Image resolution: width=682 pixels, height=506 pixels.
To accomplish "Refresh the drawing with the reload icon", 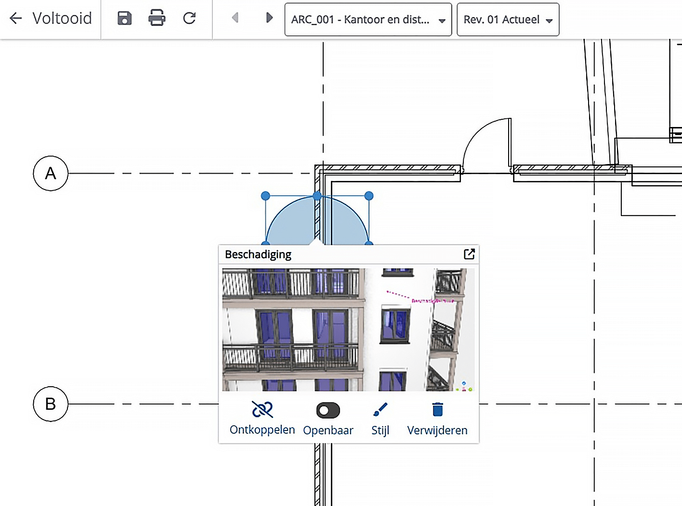I will pos(189,18).
